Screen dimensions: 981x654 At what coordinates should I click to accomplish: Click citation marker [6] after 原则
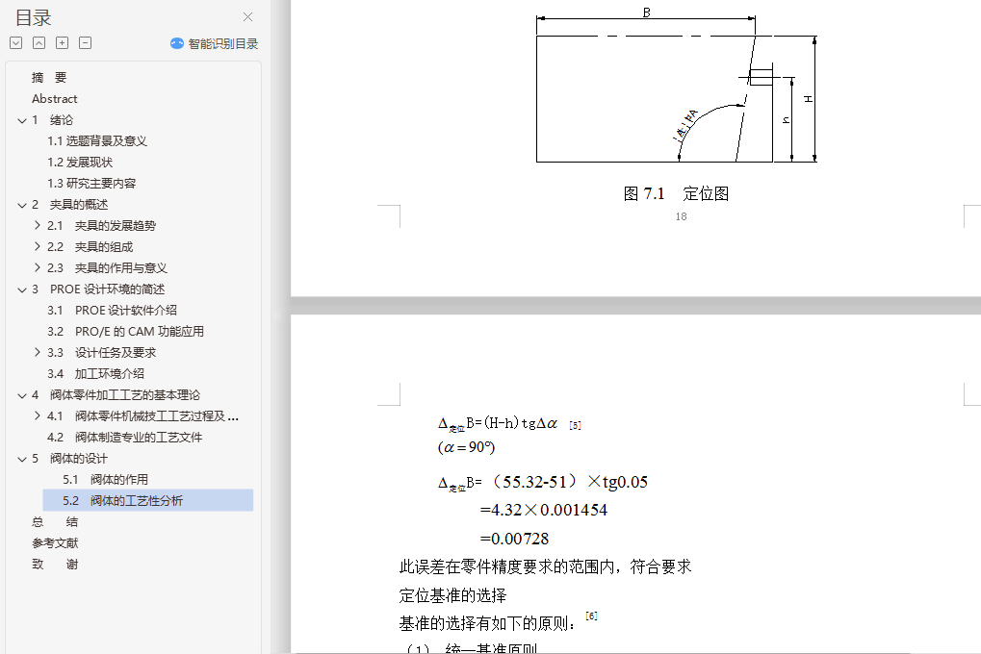pos(591,616)
